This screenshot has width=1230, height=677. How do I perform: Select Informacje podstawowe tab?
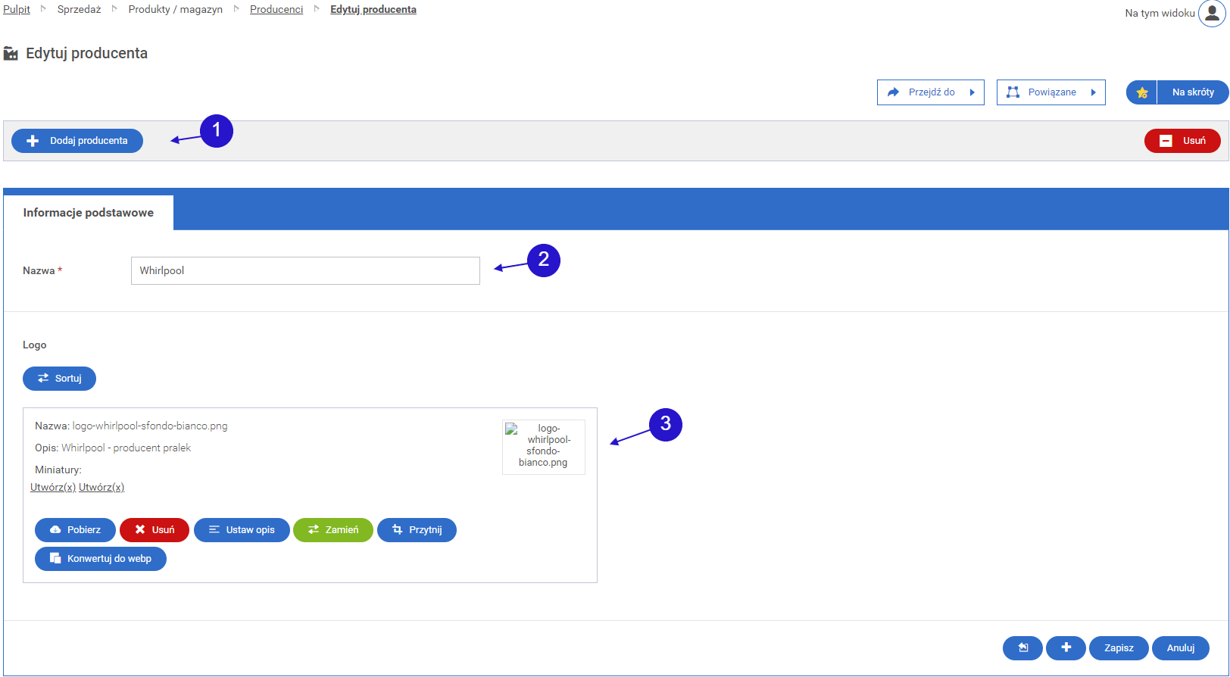89,213
